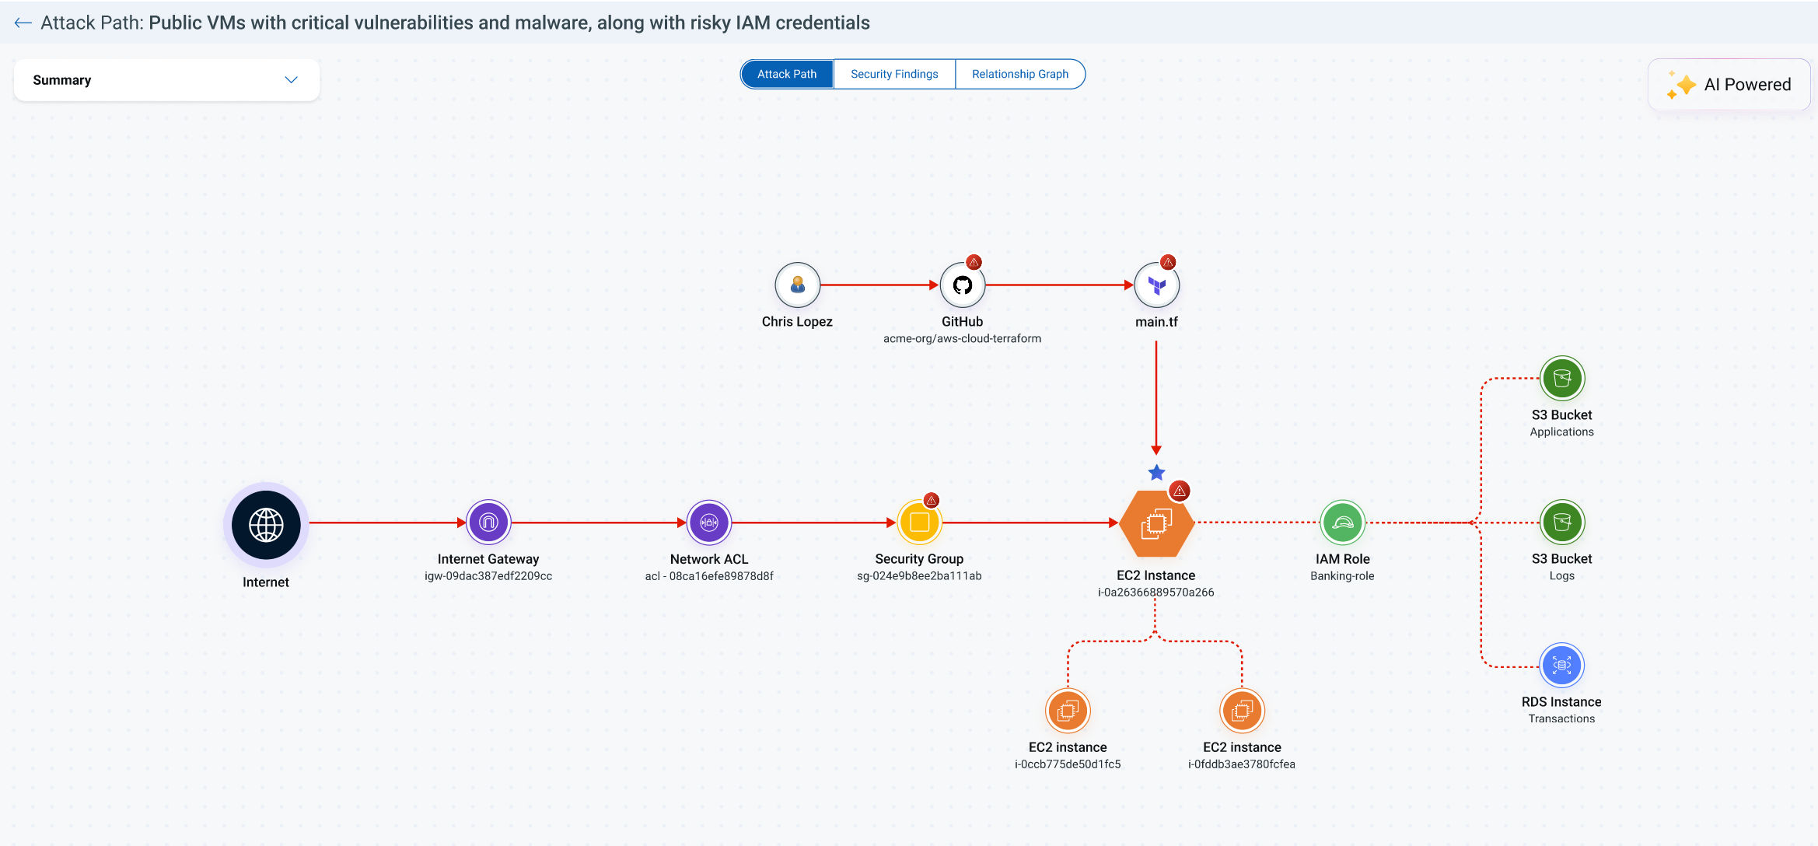Select the Internet Gateway node icon
This screenshot has width=1818, height=846.
pos(488,522)
